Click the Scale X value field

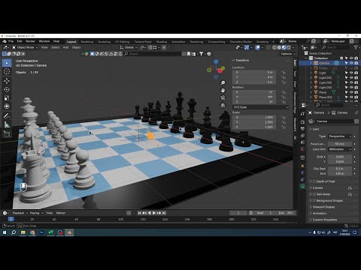tap(254, 117)
